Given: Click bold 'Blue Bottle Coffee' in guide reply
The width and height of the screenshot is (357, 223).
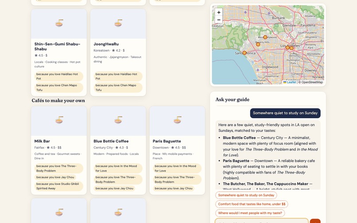Looking at the screenshot, I should click(x=239, y=138).
